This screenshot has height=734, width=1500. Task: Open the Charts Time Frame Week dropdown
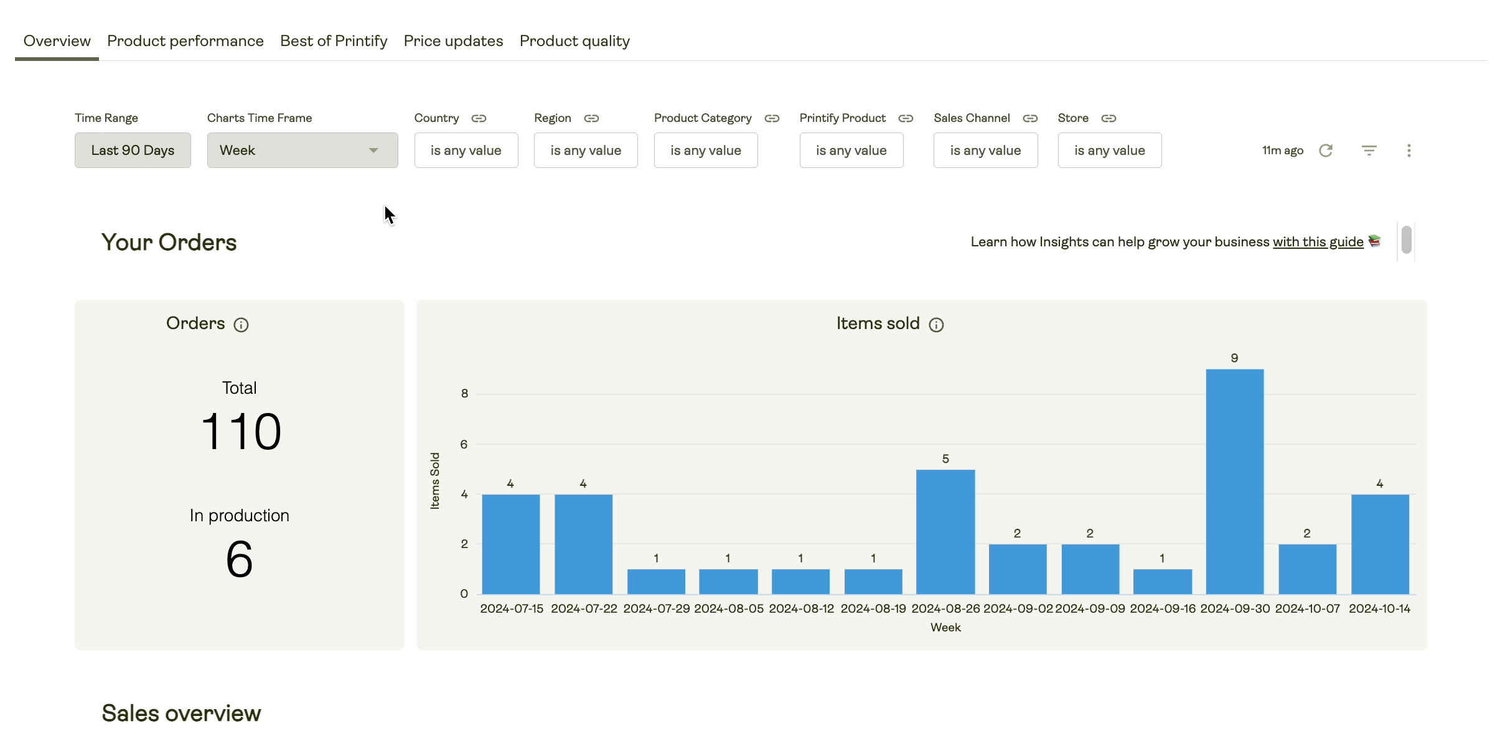click(x=302, y=150)
